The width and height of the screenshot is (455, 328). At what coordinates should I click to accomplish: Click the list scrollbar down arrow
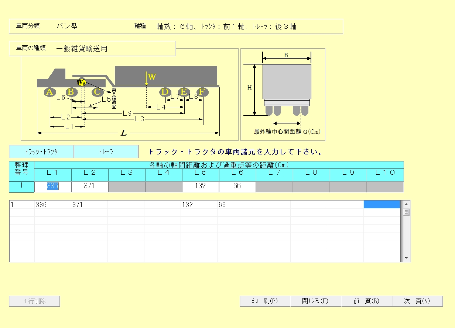coord(406,258)
